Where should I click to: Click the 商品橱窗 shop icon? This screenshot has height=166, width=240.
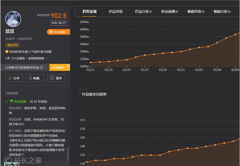[12, 101]
